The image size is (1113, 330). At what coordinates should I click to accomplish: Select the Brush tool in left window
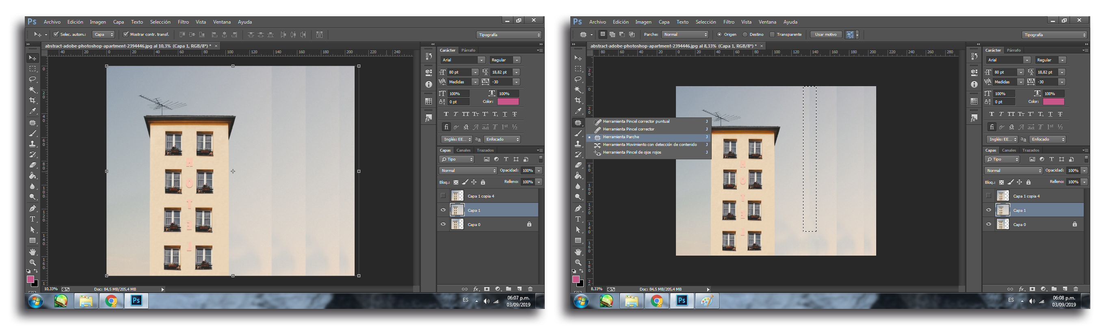coord(32,133)
